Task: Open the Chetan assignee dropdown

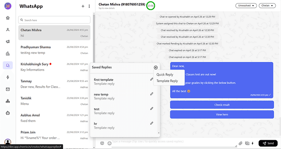Action: [x=267, y=6]
